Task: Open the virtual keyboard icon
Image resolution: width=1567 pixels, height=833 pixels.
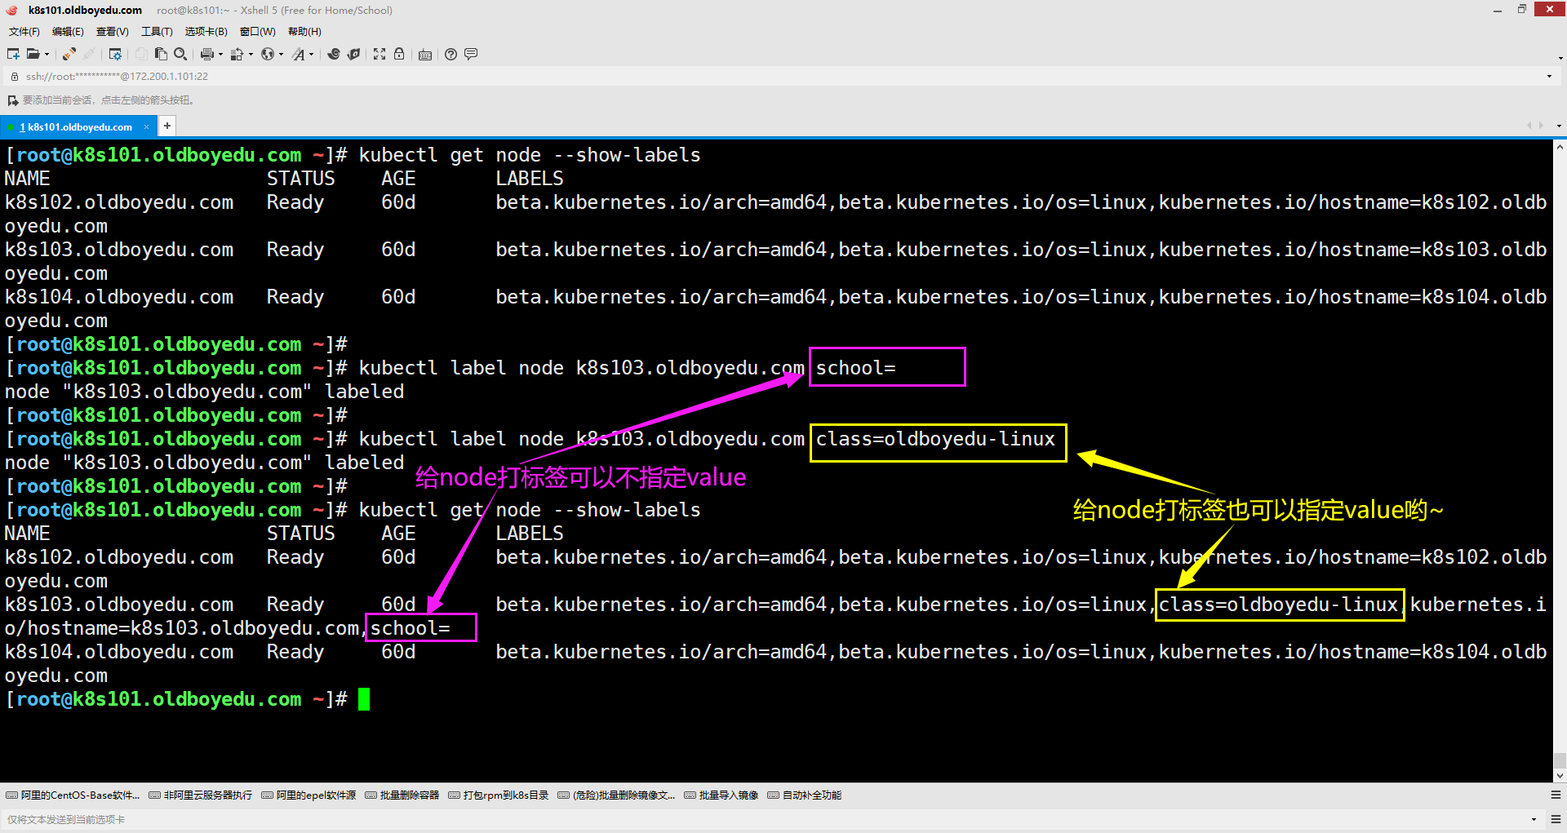Action: pos(425,55)
